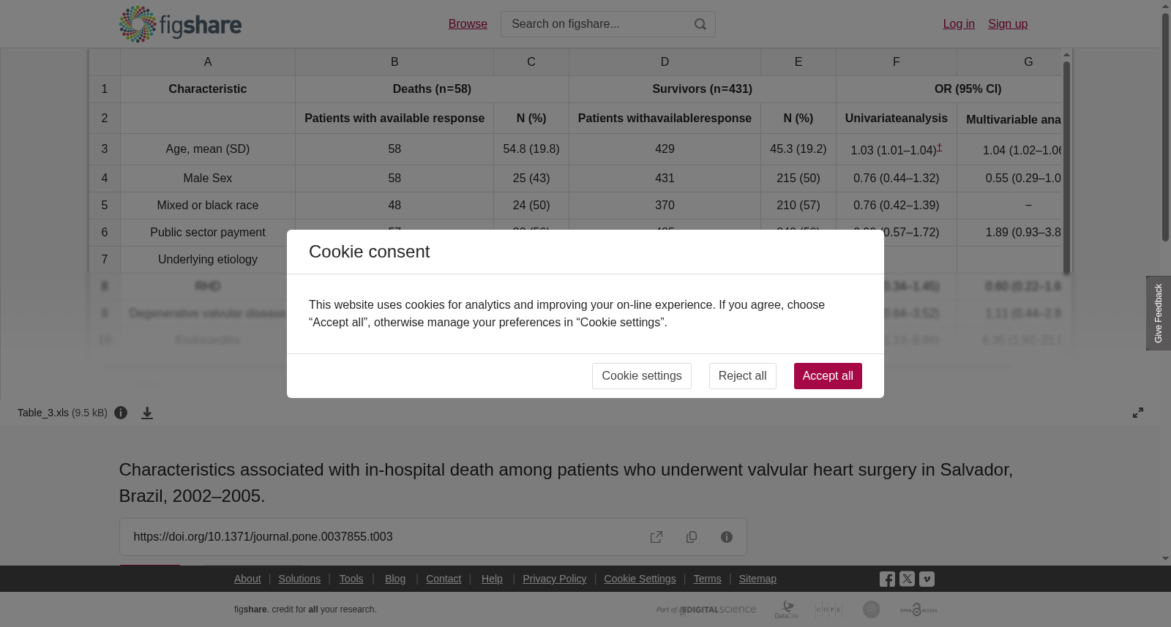
Task: Click the 'Public sector payment' cell
Action: tap(208, 233)
